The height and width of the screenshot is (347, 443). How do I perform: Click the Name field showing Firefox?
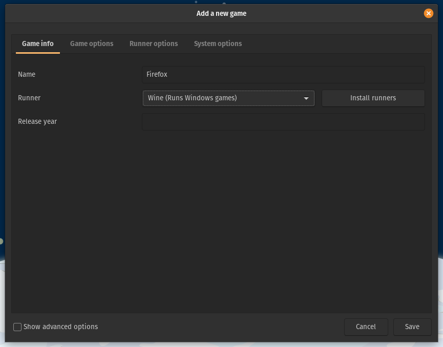coord(283,74)
